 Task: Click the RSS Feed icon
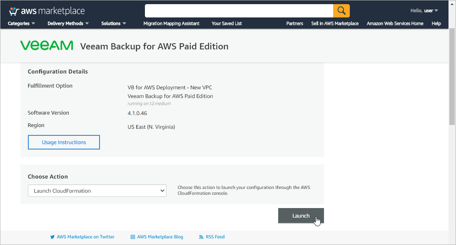click(202, 237)
